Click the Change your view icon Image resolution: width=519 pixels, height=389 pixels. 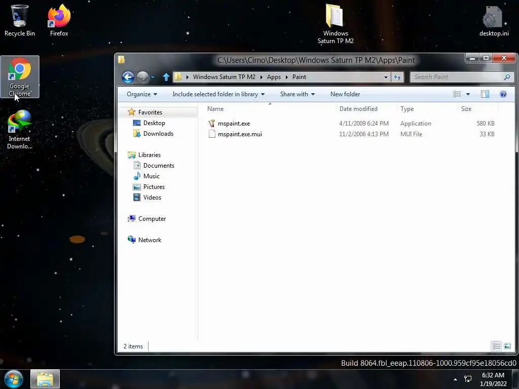coord(457,94)
